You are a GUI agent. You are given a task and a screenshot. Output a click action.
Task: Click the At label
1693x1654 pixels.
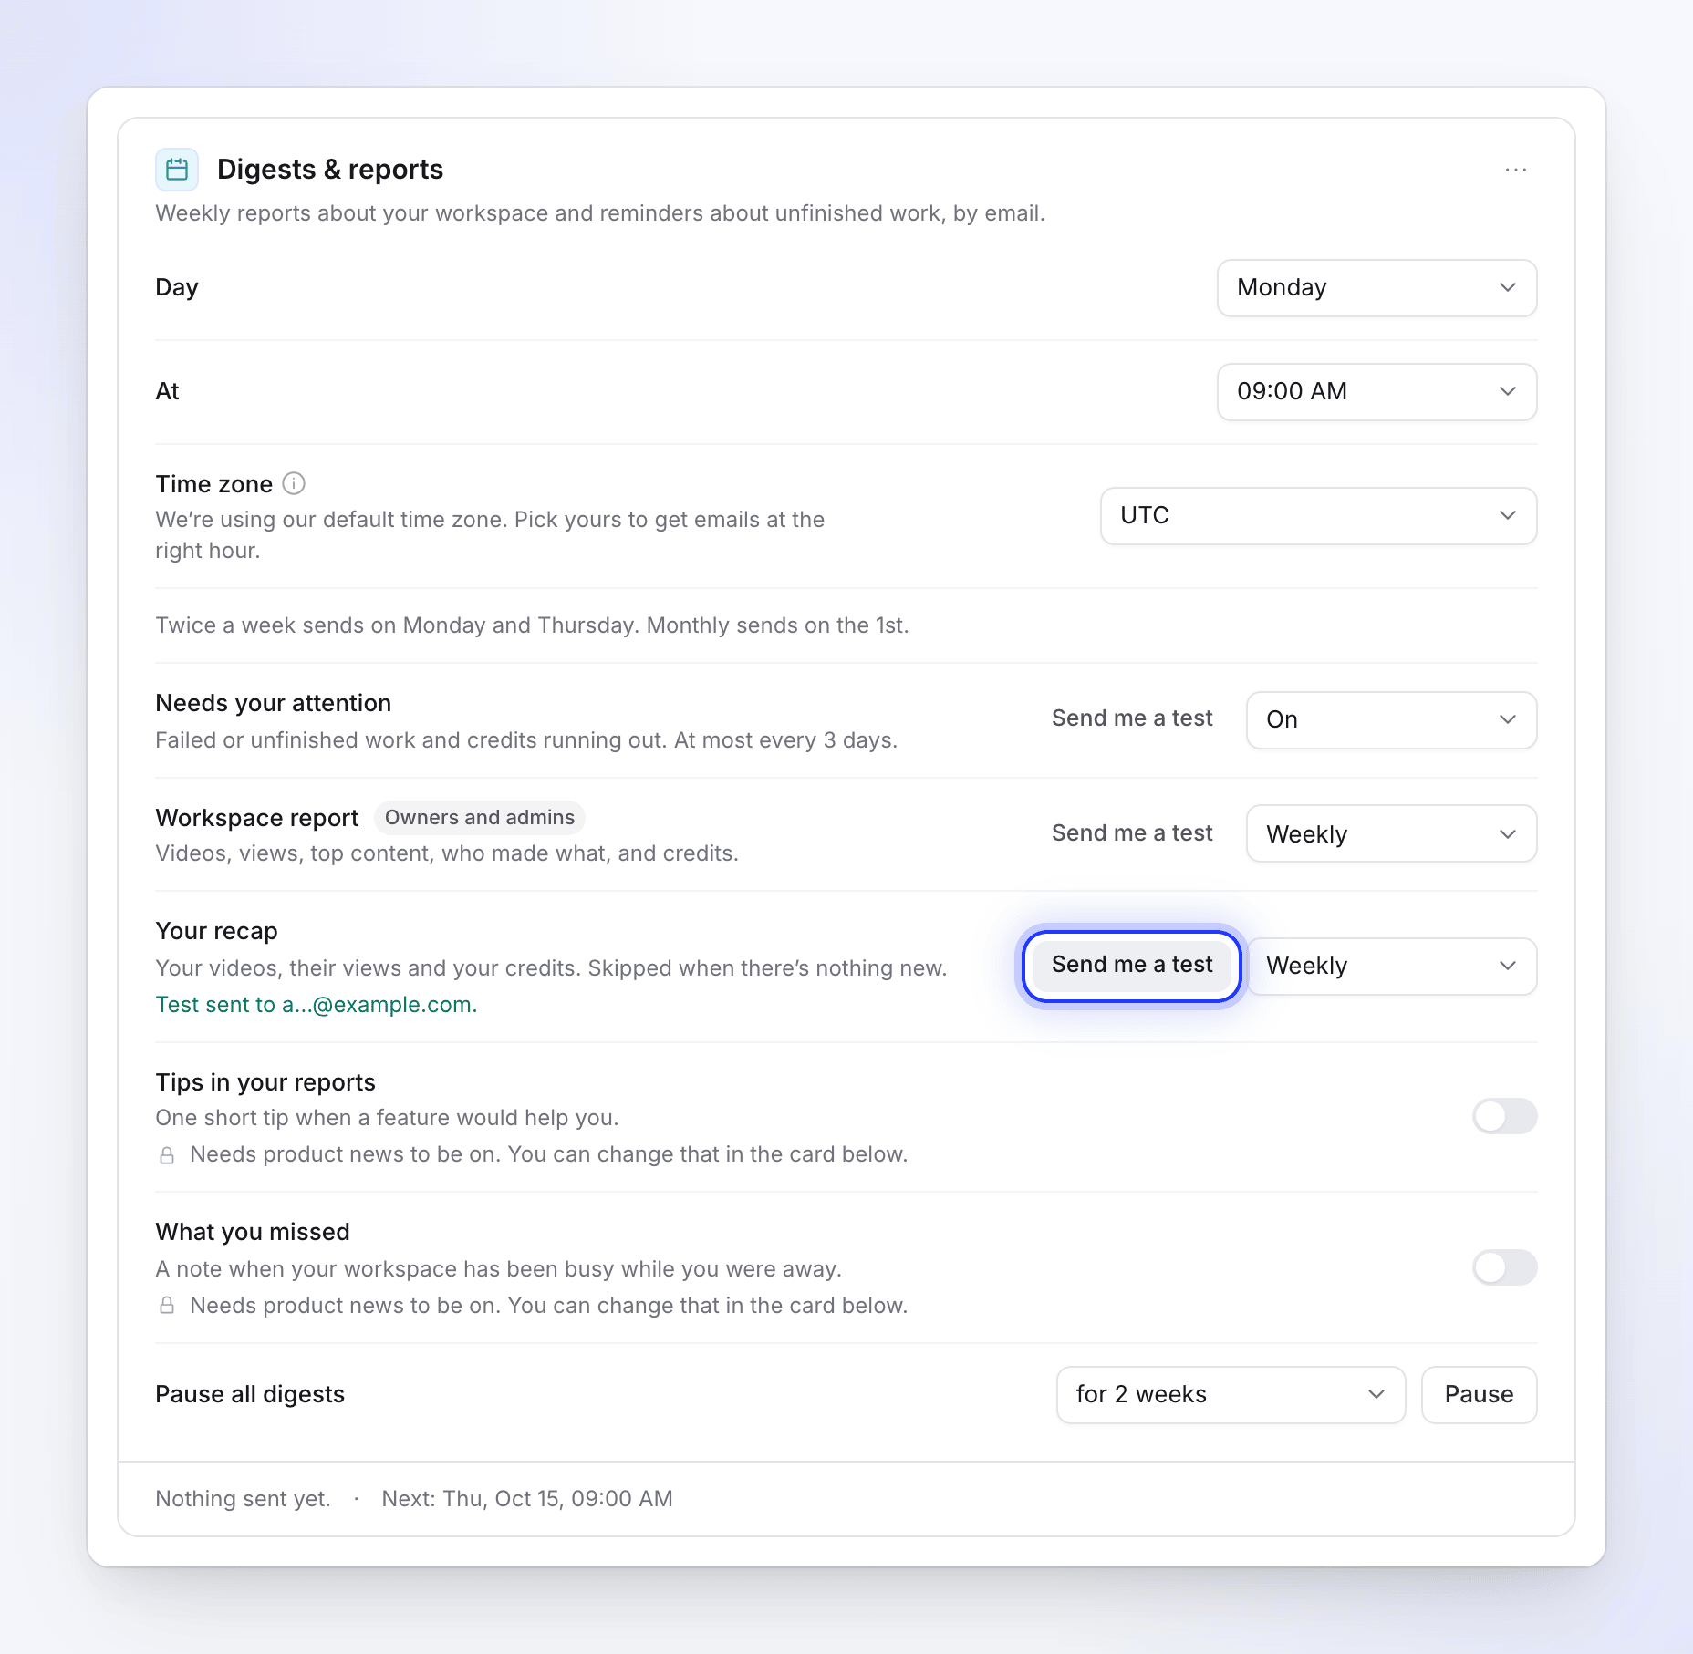pos(168,392)
